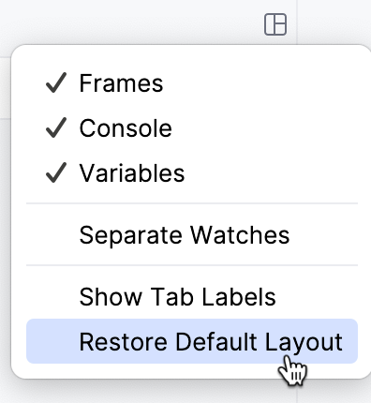The height and width of the screenshot is (403, 371).
Task: Hide the Console pane via its menu text
Action: click(126, 128)
